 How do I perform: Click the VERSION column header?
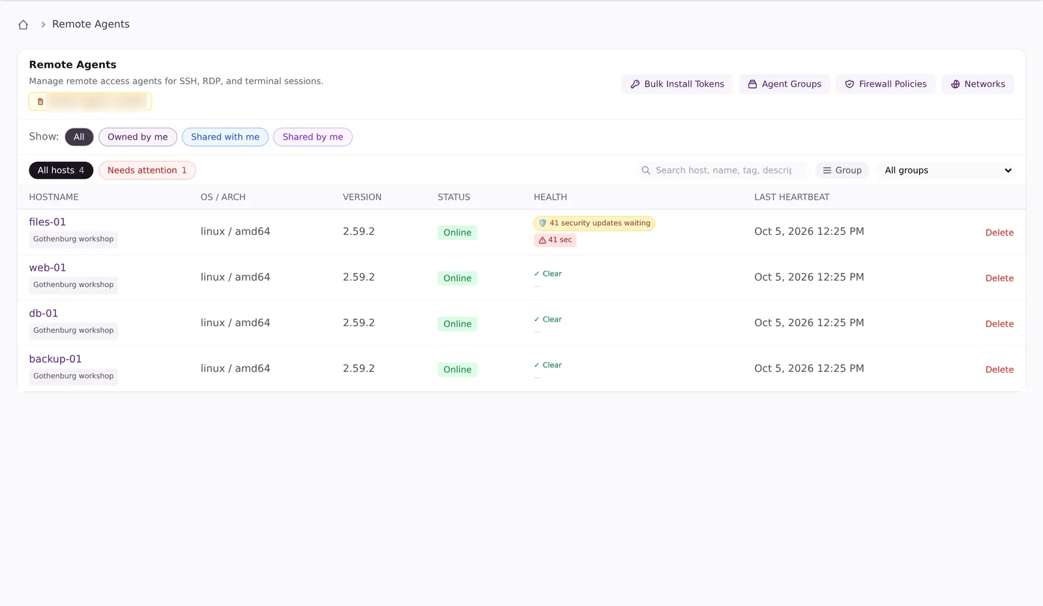pyautogui.click(x=362, y=197)
